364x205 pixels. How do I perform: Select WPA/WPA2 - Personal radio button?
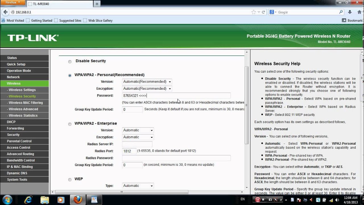tap(70, 75)
